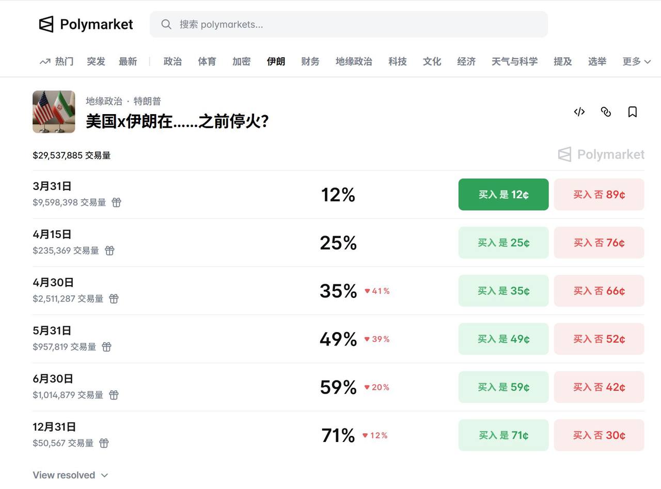This screenshot has width=661, height=489.
Task: Bookmark this market with the bookmark icon
Action: pyautogui.click(x=632, y=112)
